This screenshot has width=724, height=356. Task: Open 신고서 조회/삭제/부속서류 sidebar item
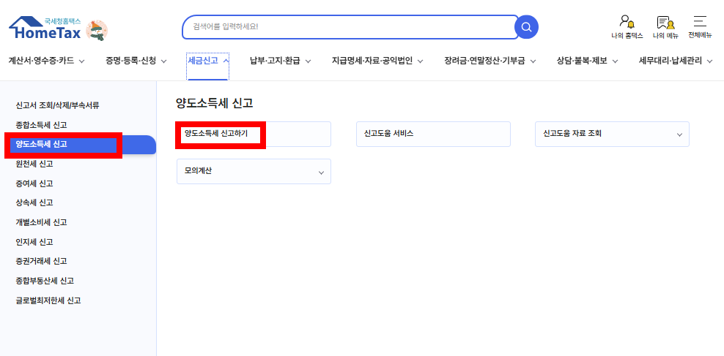[x=57, y=105]
